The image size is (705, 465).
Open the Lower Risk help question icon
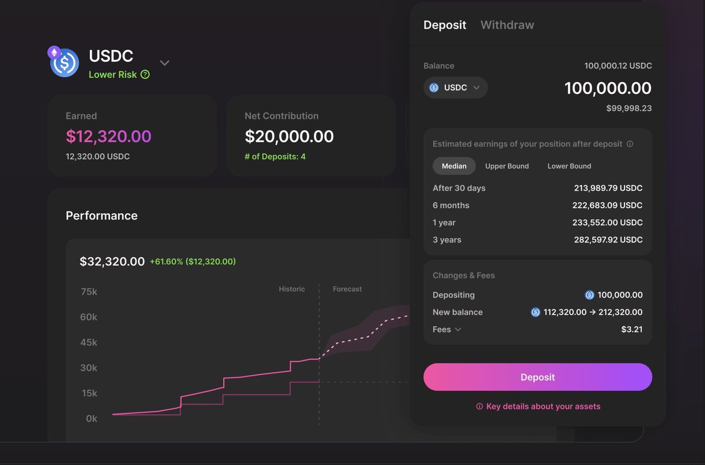(x=145, y=75)
